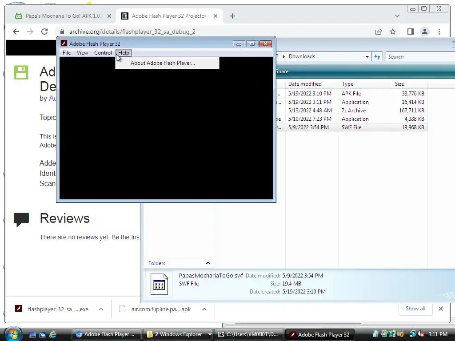
Task: Launch Internet Explorer from quick launch
Action: (x=53, y=334)
